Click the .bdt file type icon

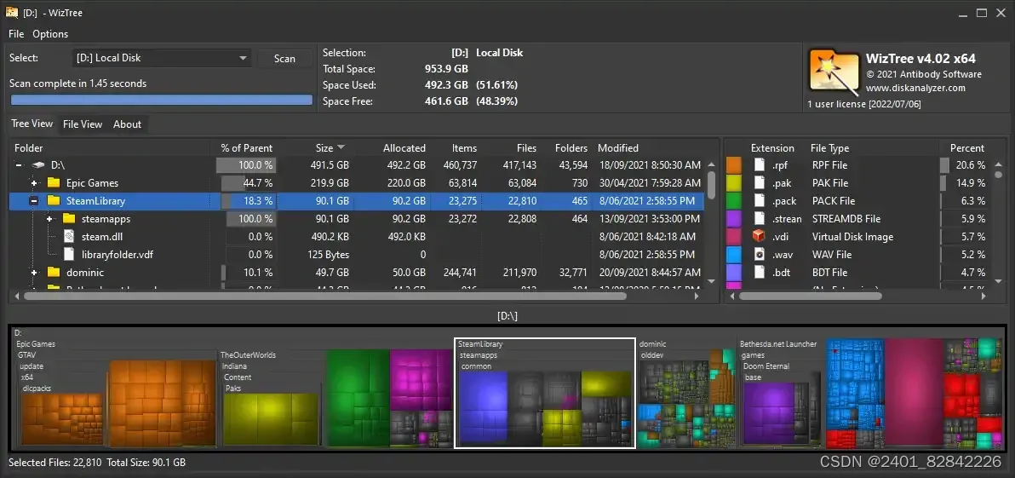tap(760, 273)
